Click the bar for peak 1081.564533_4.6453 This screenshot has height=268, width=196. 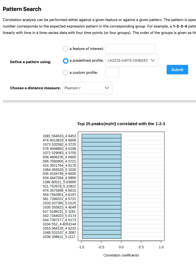(101, 136)
